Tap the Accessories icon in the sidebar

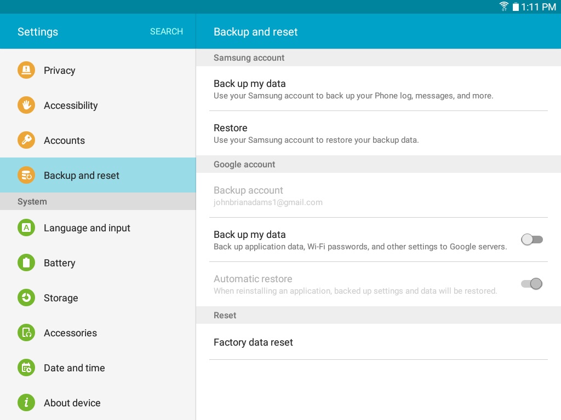tap(26, 332)
